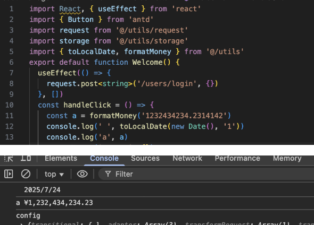The height and width of the screenshot is (225, 314).
Task: Switch to the Sources tab
Action: (145, 158)
